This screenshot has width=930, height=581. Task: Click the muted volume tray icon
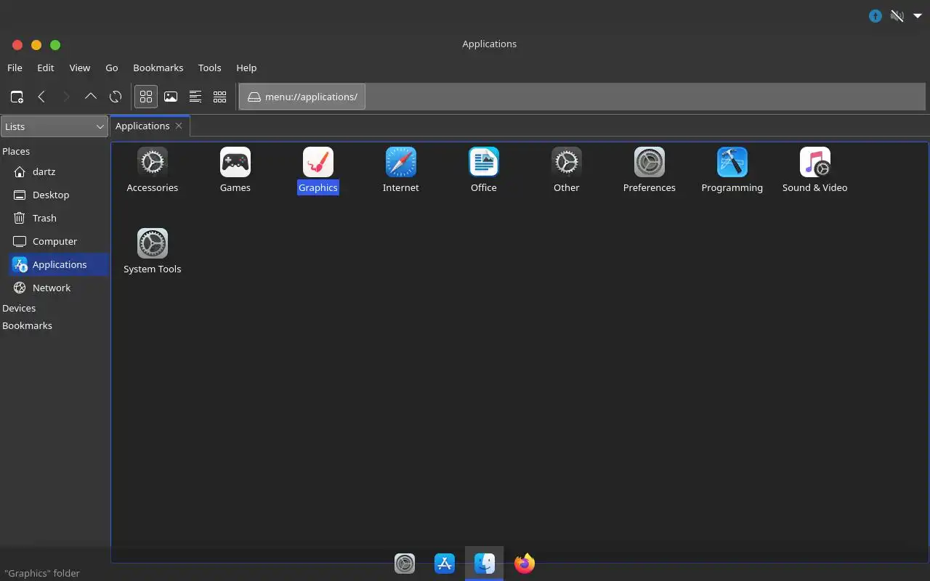point(897,16)
